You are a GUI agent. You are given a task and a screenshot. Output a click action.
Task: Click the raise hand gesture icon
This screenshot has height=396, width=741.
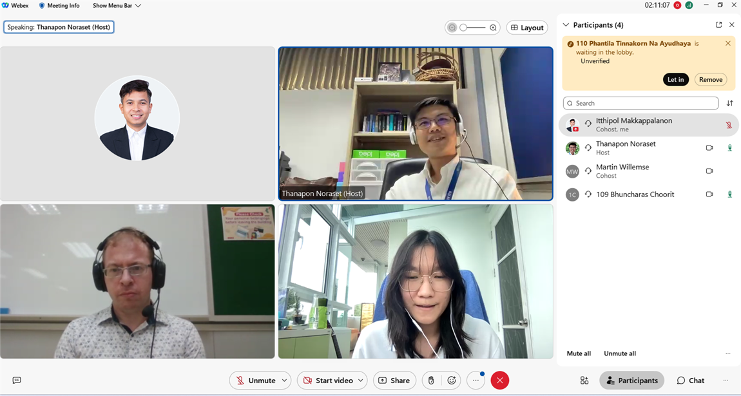431,381
